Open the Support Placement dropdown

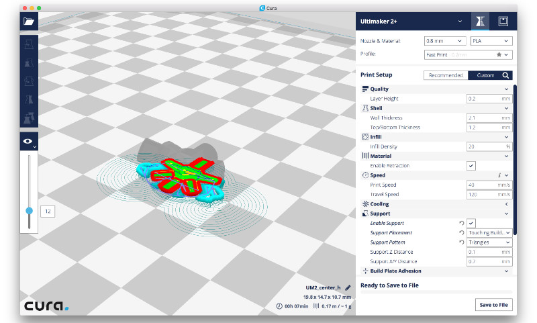[489, 233]
